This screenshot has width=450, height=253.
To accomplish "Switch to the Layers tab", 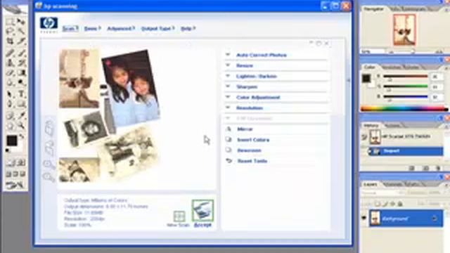I will 371,184.
